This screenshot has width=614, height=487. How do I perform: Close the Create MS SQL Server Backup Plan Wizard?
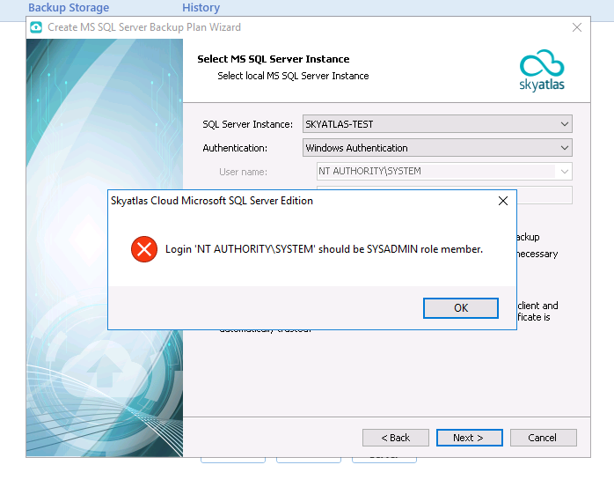[x=576, y=27]
